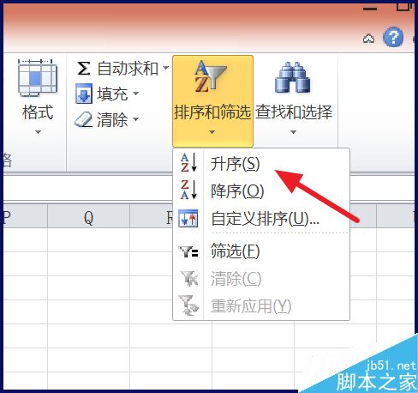The width and height of the screenshot is (418, 393).
Task: Click the 排序和筛选 sort filter icon
Action: pyautogui.click(x=210, y=76)
